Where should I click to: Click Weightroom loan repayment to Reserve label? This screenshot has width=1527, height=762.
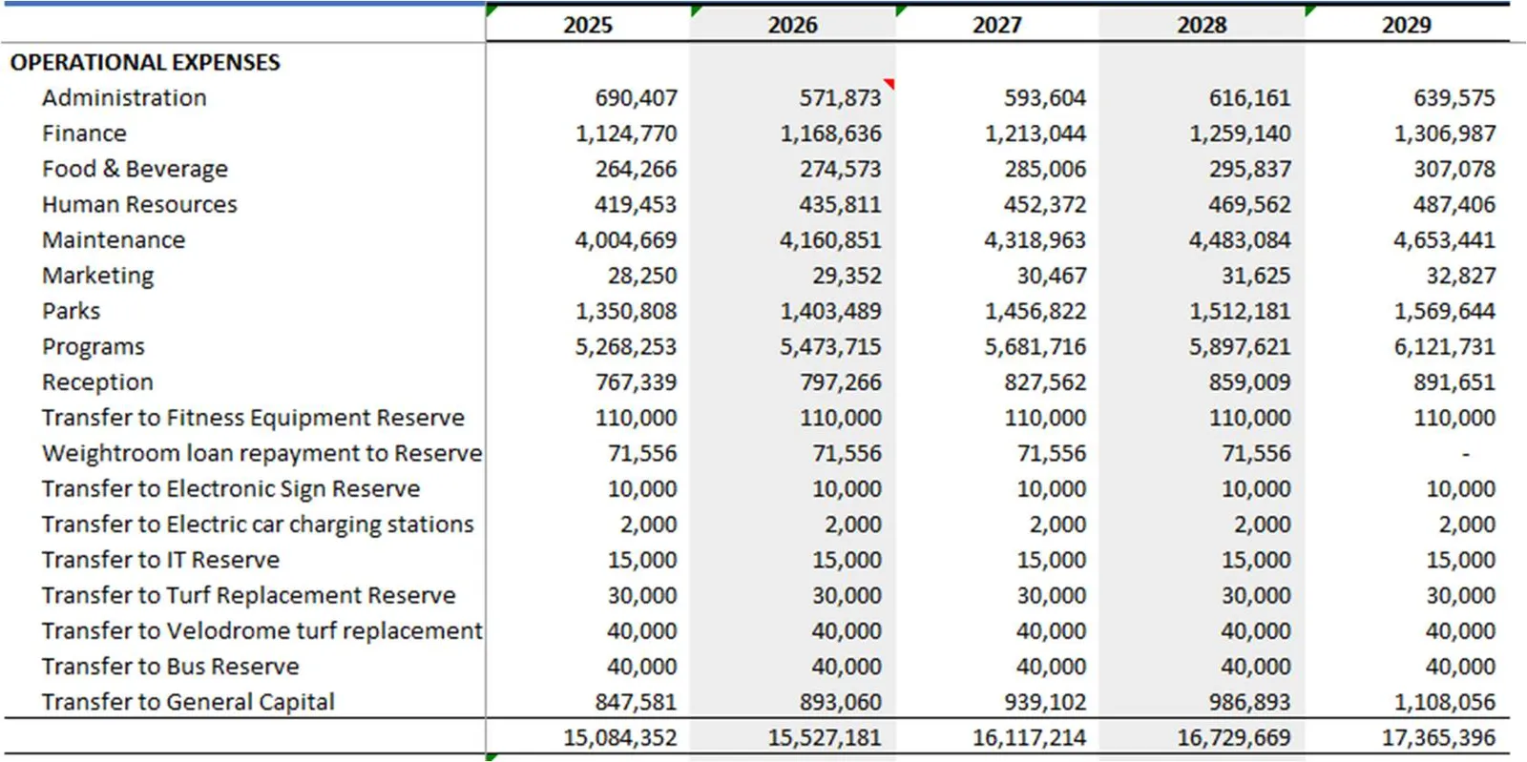click(262, 453)
